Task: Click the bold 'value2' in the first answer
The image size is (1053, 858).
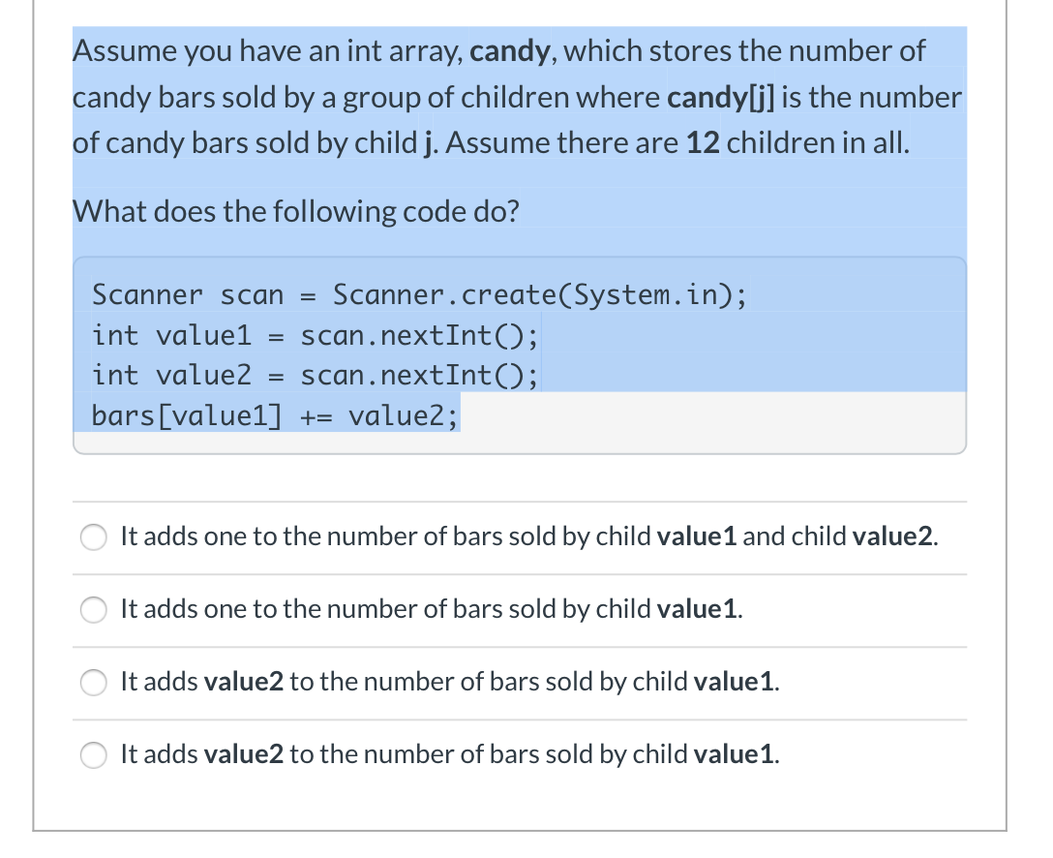Action: [x=890, y=536]
